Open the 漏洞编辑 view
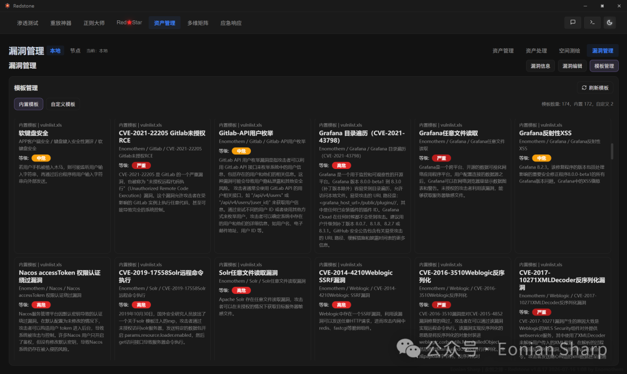 tap(572, 66)
